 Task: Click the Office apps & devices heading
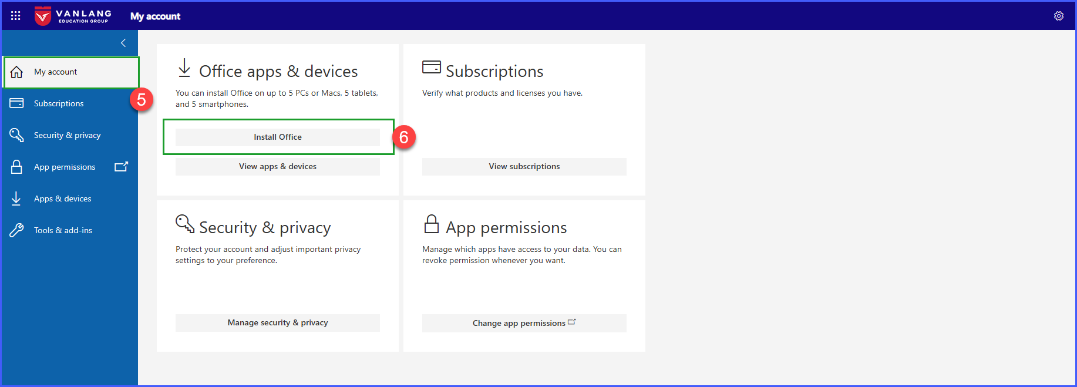(278, 72)
